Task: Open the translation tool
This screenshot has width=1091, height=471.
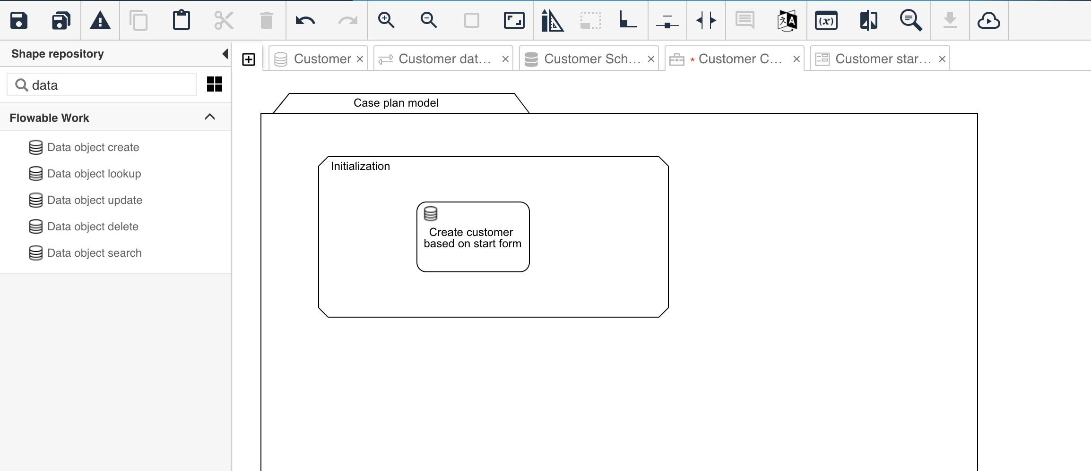Action: [x=786, y=20]
